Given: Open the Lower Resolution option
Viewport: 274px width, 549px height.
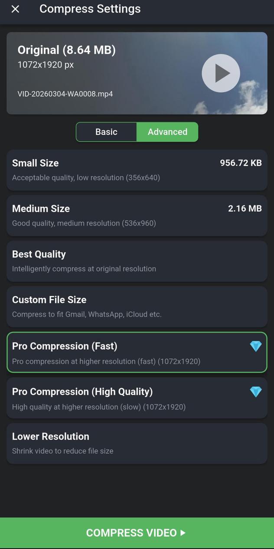Looking at the screenshot, I should click(137, 443).
